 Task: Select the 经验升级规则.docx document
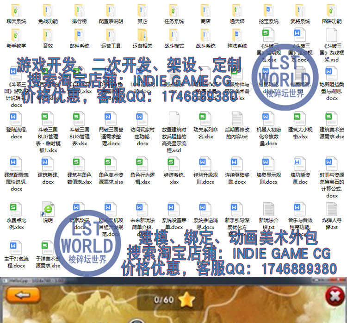click(x=205, y=171)
